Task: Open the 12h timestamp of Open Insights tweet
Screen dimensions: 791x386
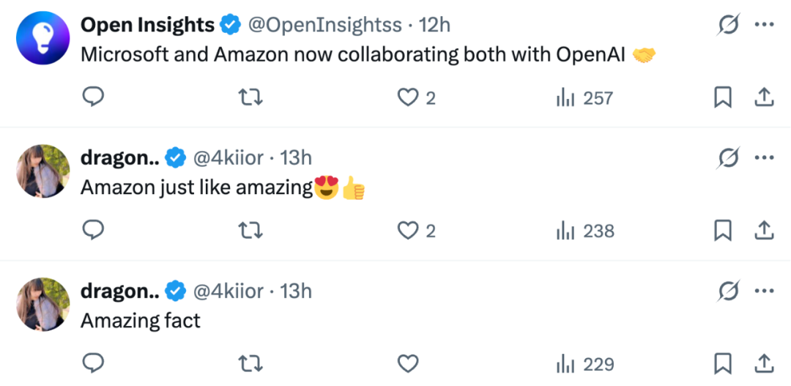Action: 434,25
